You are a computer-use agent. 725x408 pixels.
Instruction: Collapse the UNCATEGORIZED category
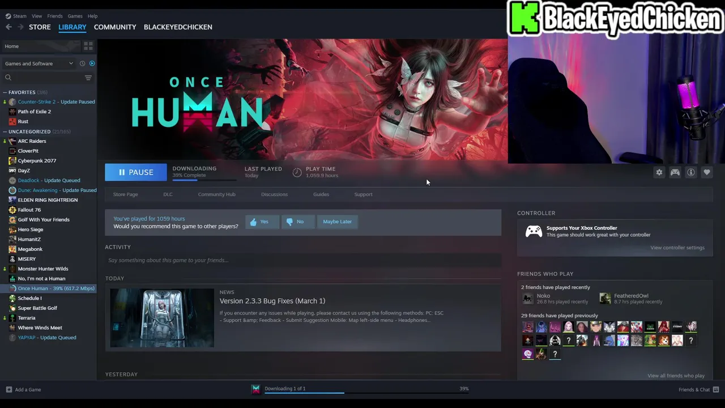(x=5, y=131)
